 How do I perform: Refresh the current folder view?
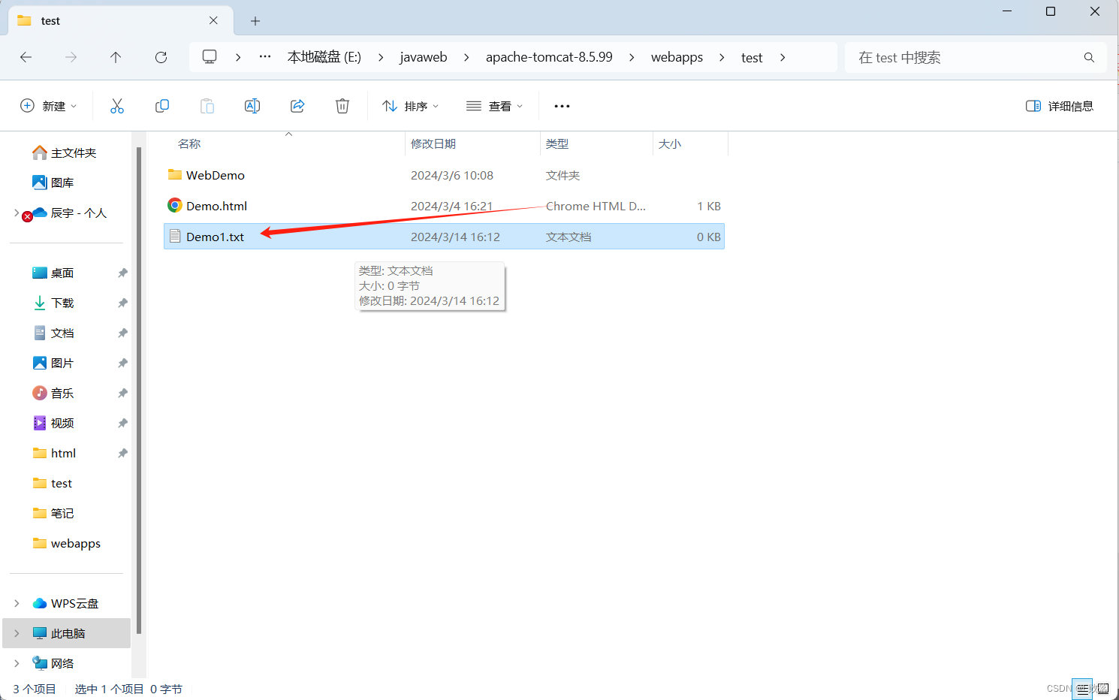[161, 57]
